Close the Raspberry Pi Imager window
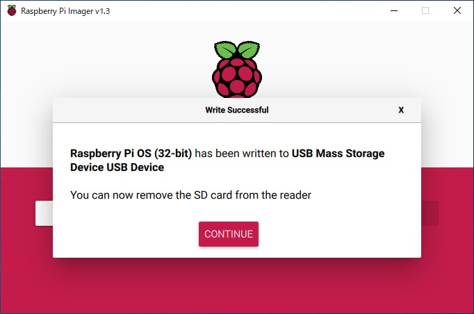Screen dimensions: 474x314 [457, 10]
